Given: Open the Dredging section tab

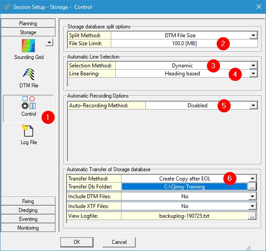Looking at the screenshot, I should pyautogui.click(x=28, y=210).
